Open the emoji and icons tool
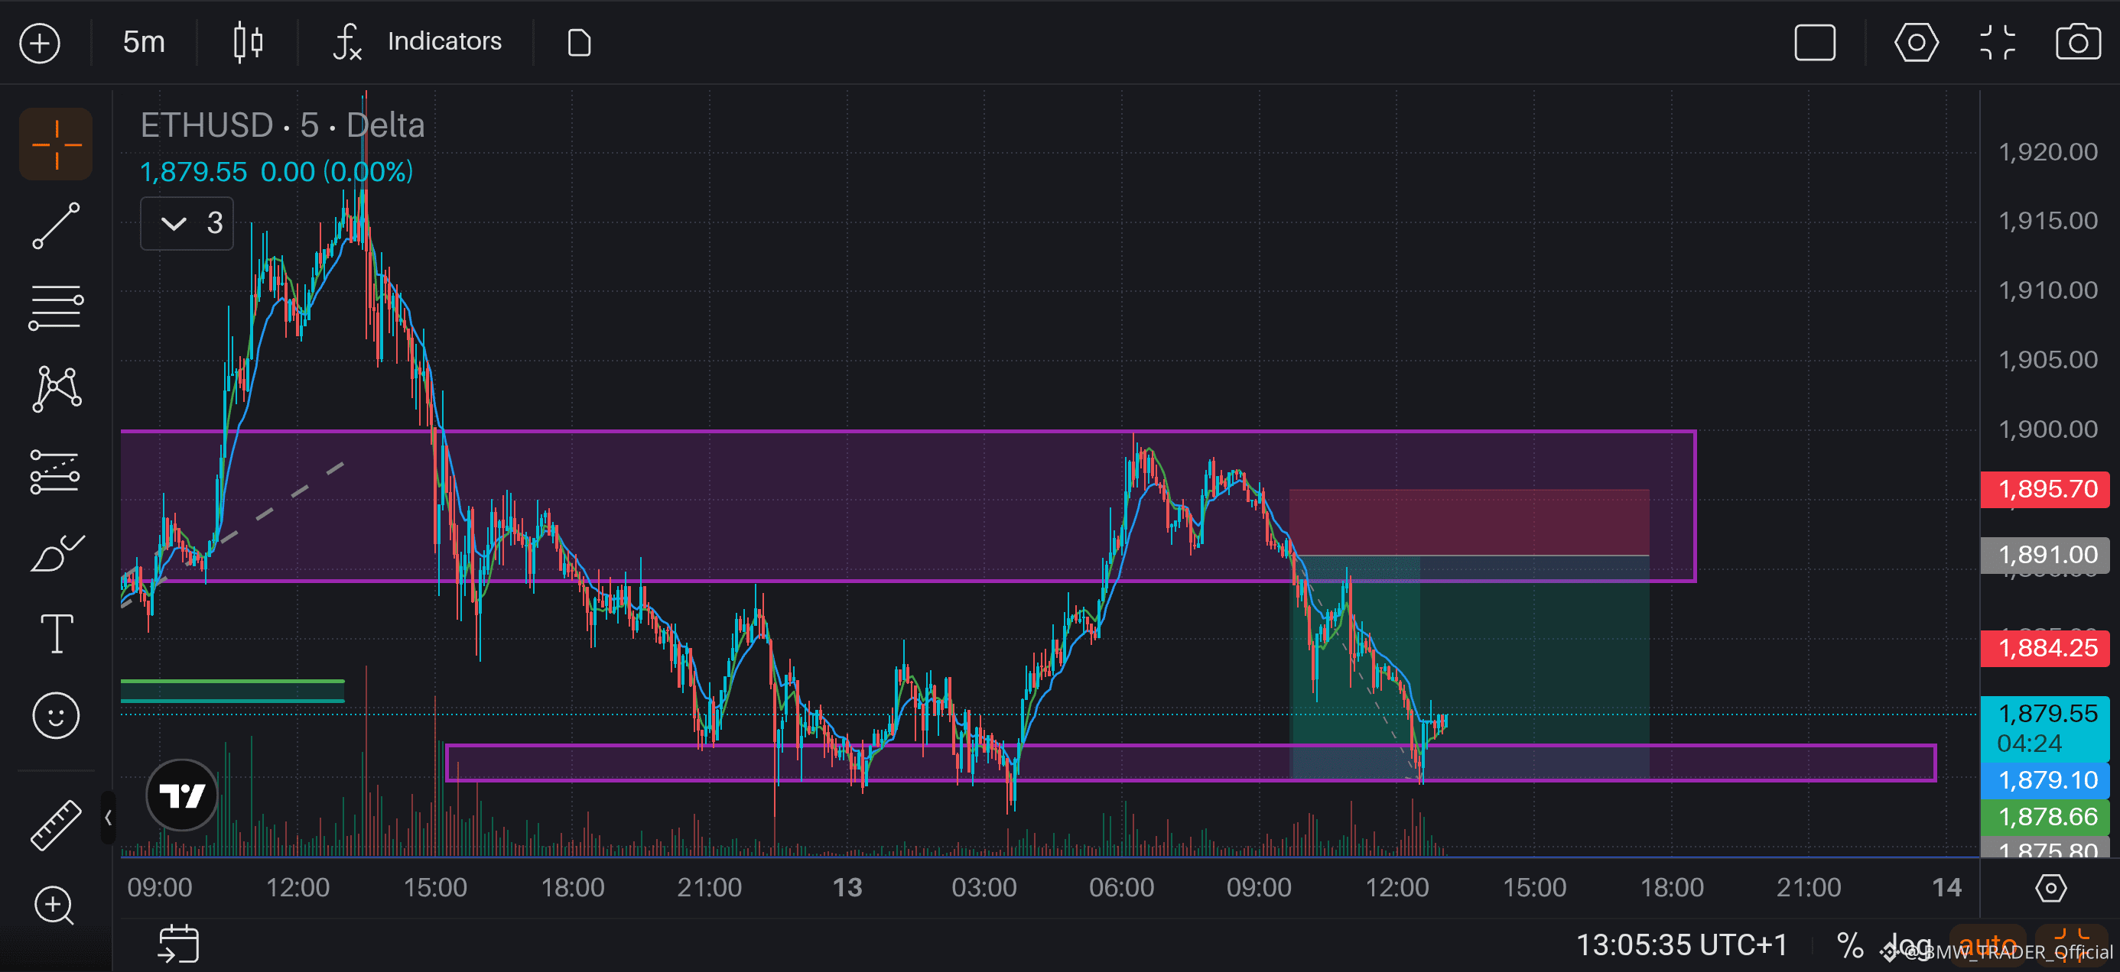This screenshot has height=972, width=2120. (56, 714)
